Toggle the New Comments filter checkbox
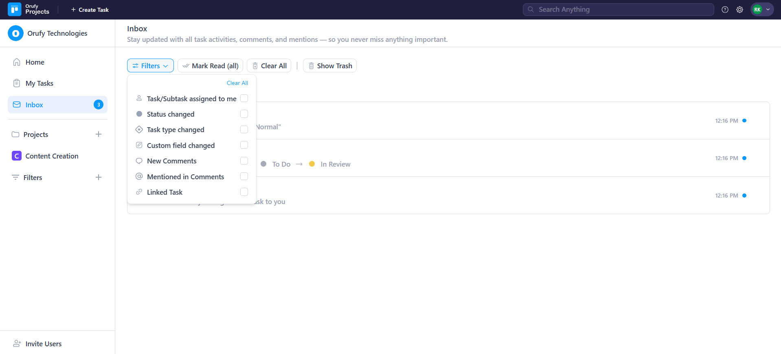 click(244, 161)
